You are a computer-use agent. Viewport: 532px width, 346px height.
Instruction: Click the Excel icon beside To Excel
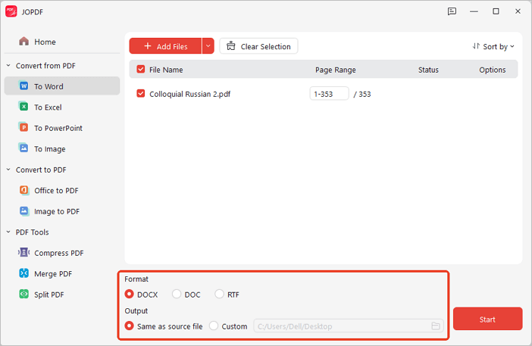[24, 108]
